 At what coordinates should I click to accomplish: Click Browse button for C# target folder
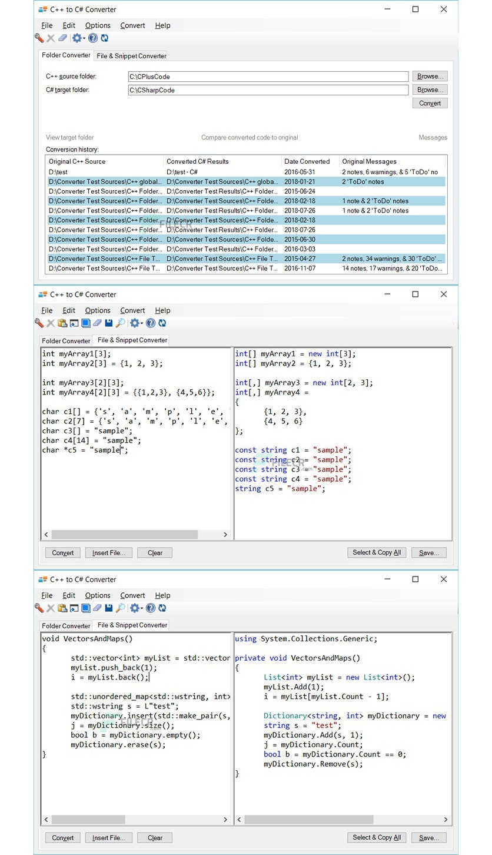coord(430,90)
